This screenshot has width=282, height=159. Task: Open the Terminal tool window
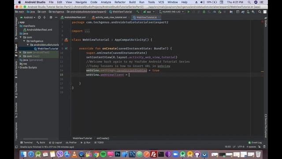(x=26, y=143)
